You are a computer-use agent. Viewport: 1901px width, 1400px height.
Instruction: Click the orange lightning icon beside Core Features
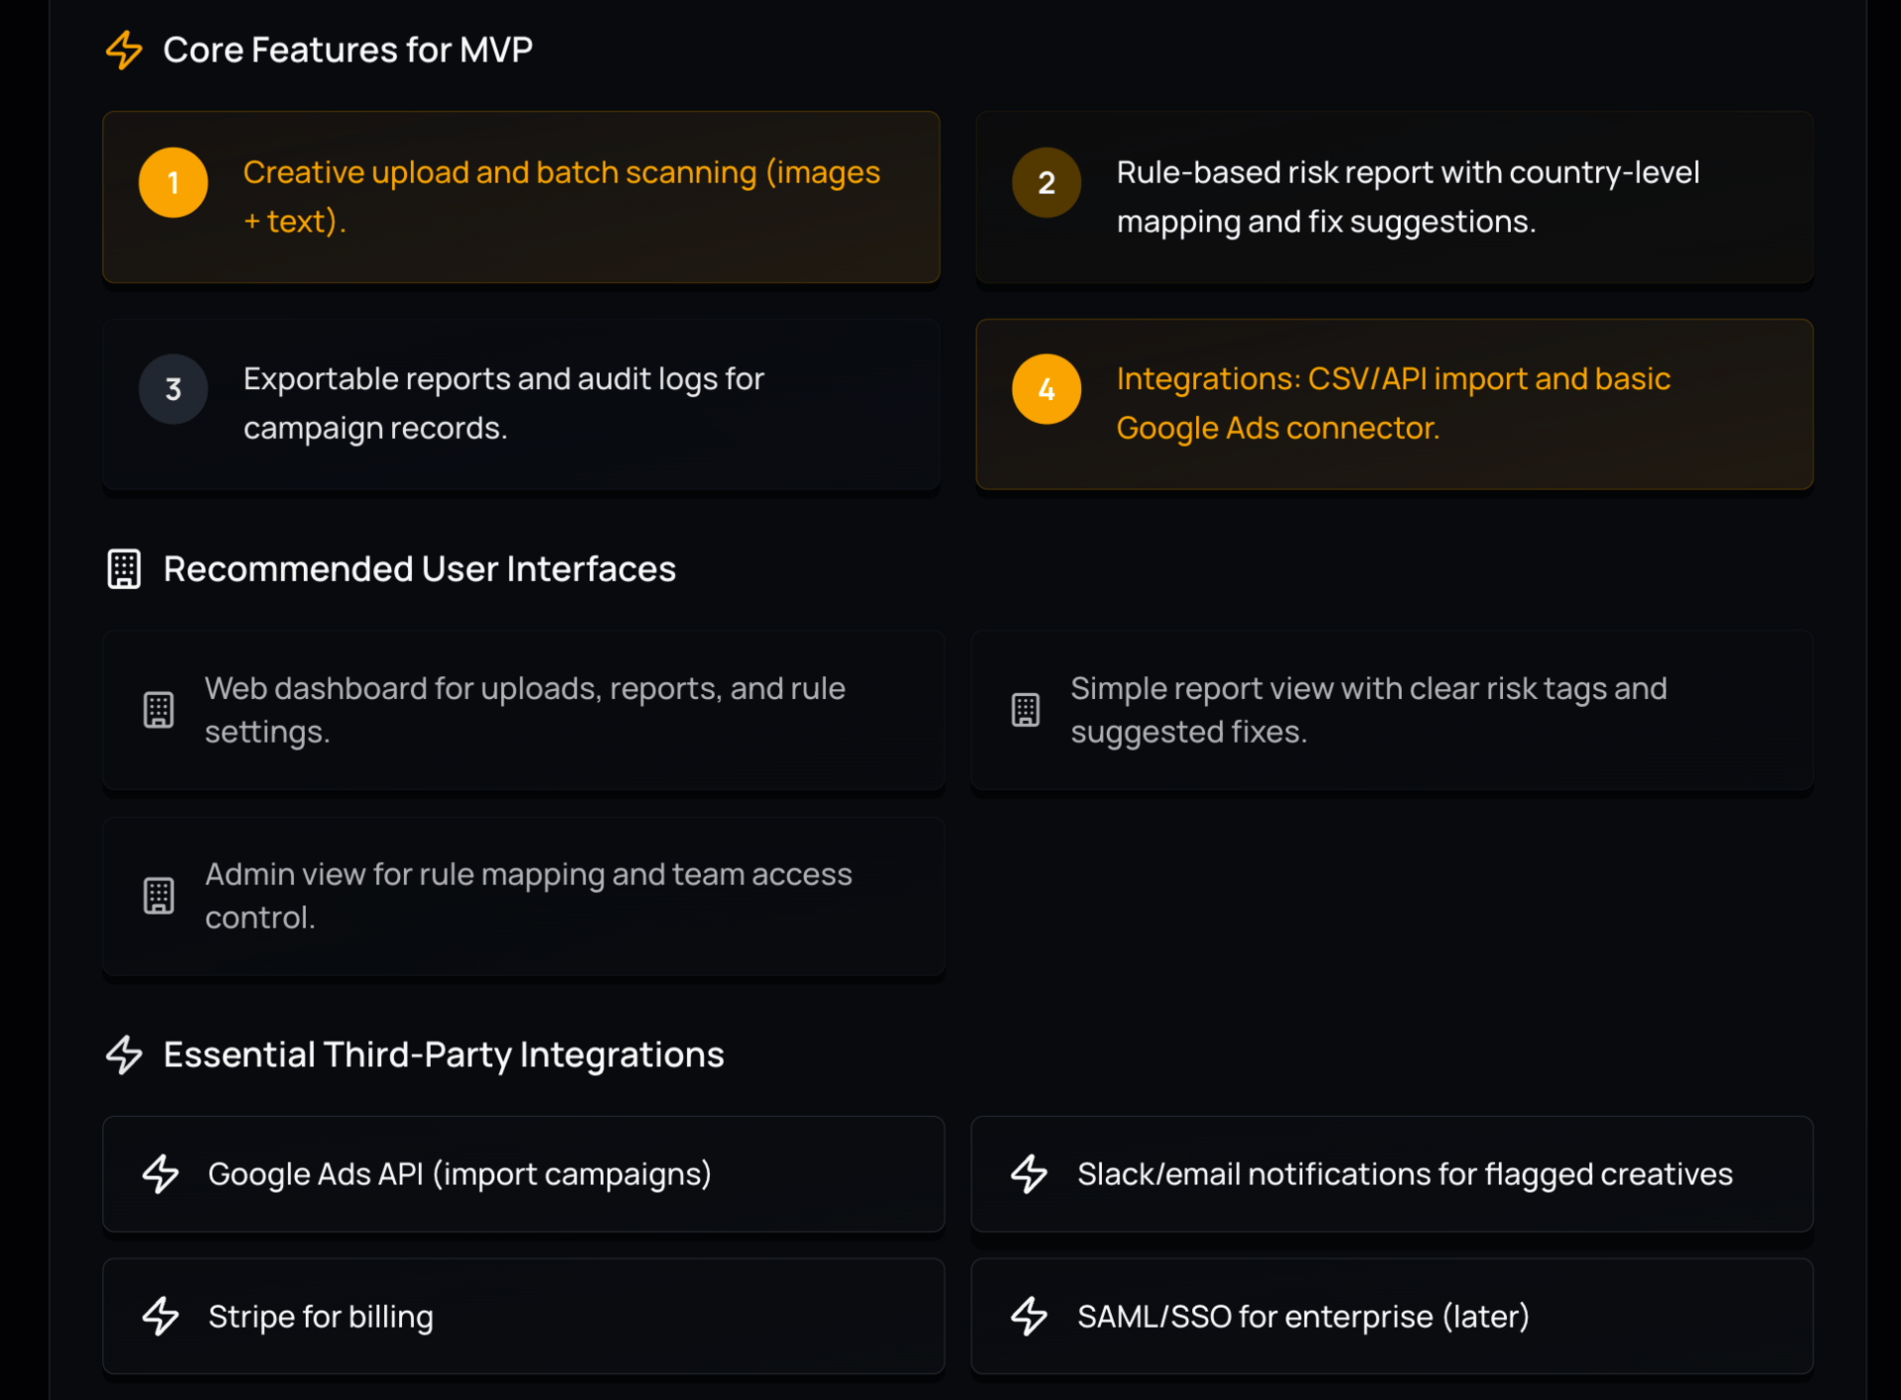point(124,50)
